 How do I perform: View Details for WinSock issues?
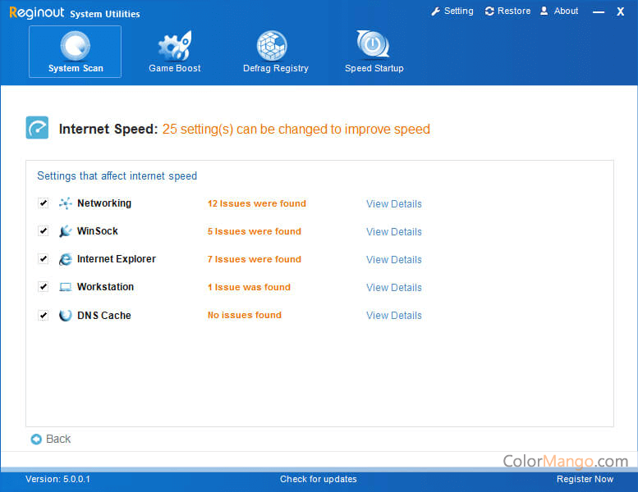[394, 231]
